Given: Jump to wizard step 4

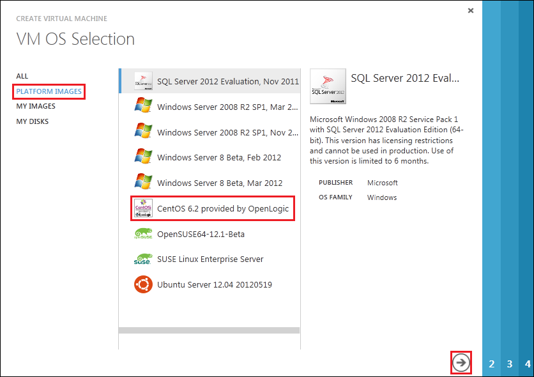Looking at the screenshot, I should point(528,364).
